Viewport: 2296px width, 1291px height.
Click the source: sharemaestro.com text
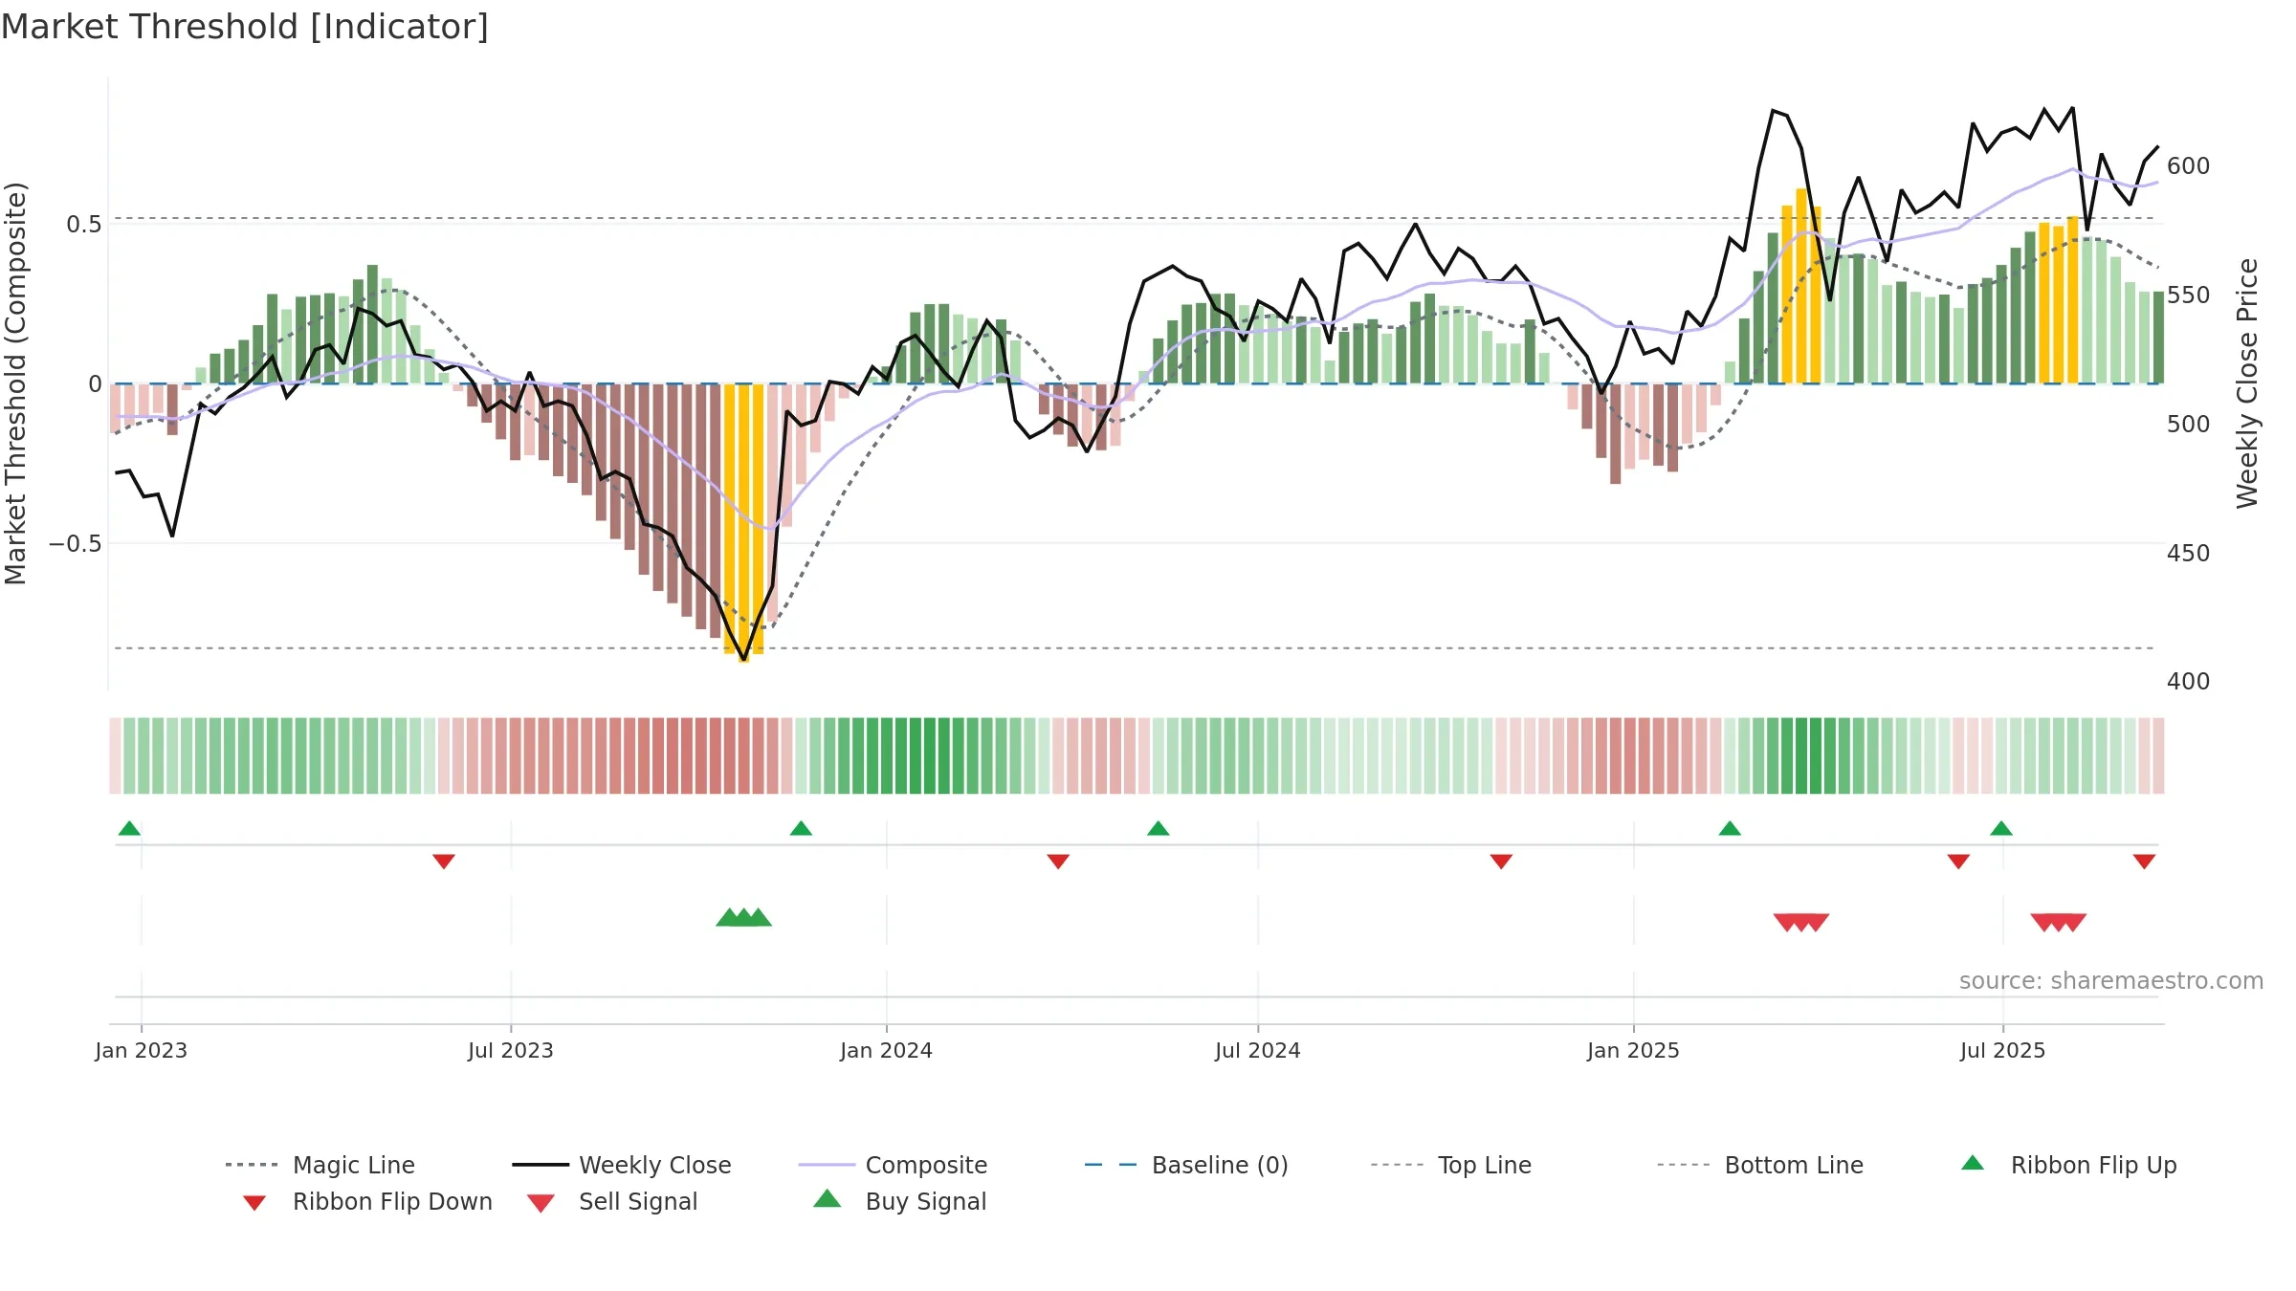click(2111, 981)
